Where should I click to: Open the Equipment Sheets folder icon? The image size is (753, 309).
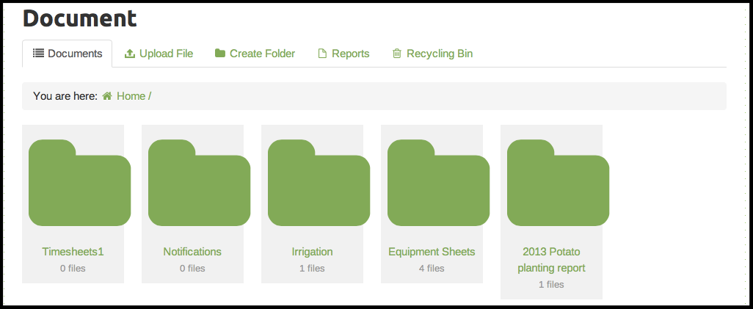438,183
